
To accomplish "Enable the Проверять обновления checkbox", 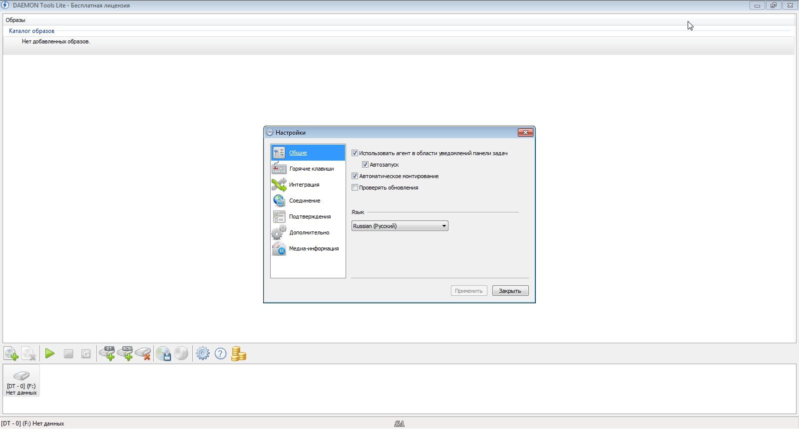I will point(355,188).
